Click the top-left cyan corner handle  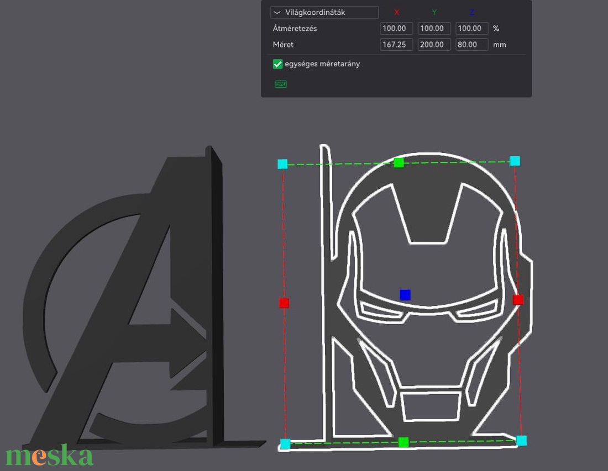pos(282,164)
